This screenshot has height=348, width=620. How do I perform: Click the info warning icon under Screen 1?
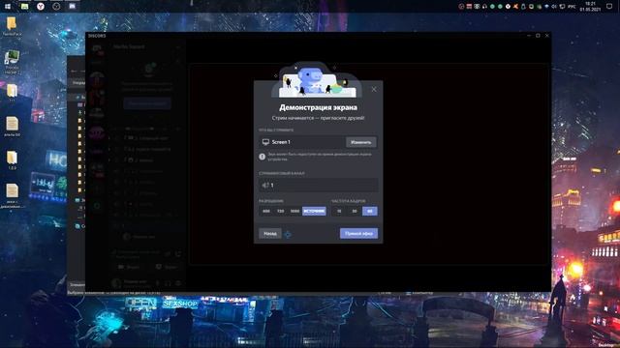(x=263, y=157)
